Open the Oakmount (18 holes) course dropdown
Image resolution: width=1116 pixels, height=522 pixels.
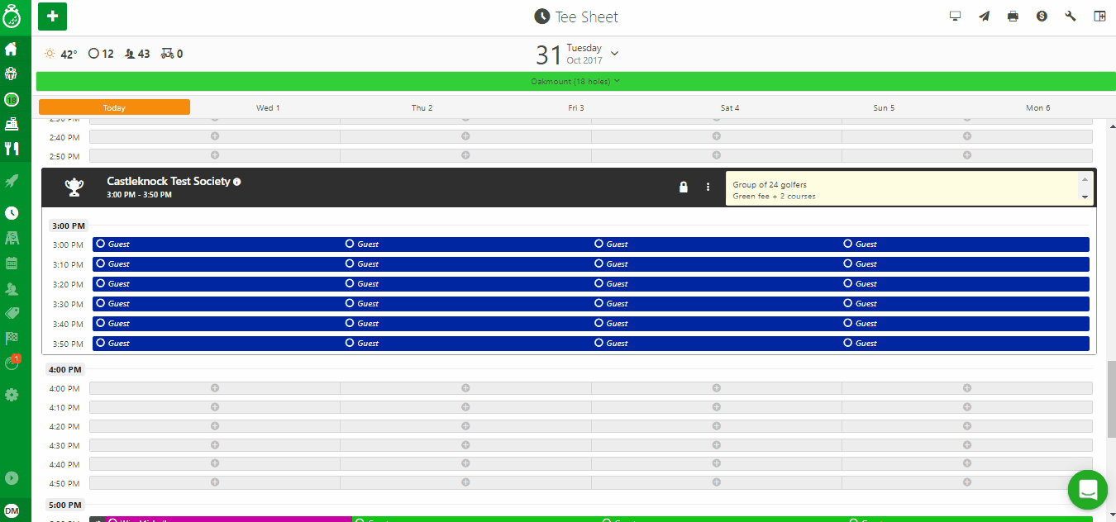point(575,81)
